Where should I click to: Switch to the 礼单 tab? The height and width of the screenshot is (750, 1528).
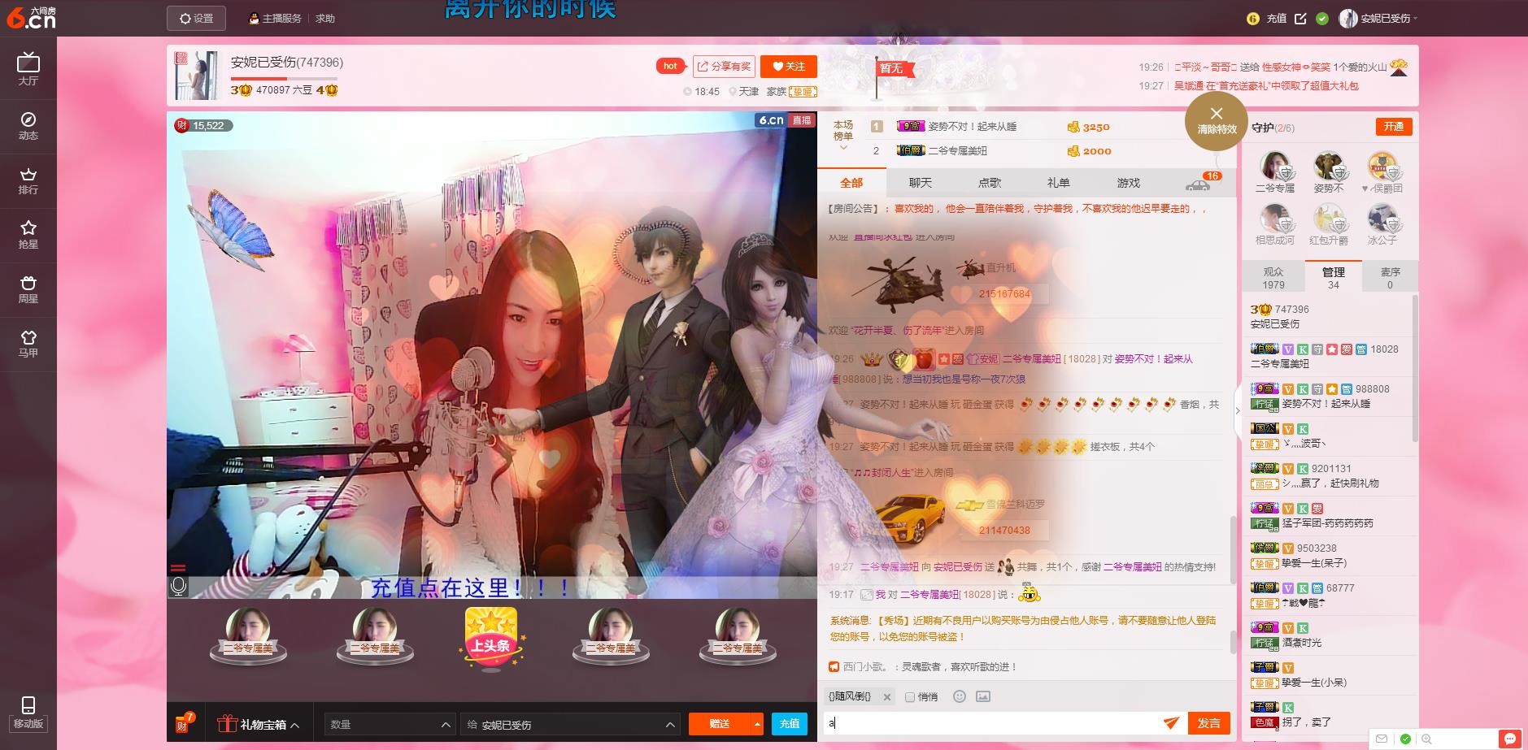pos(1059,183)
